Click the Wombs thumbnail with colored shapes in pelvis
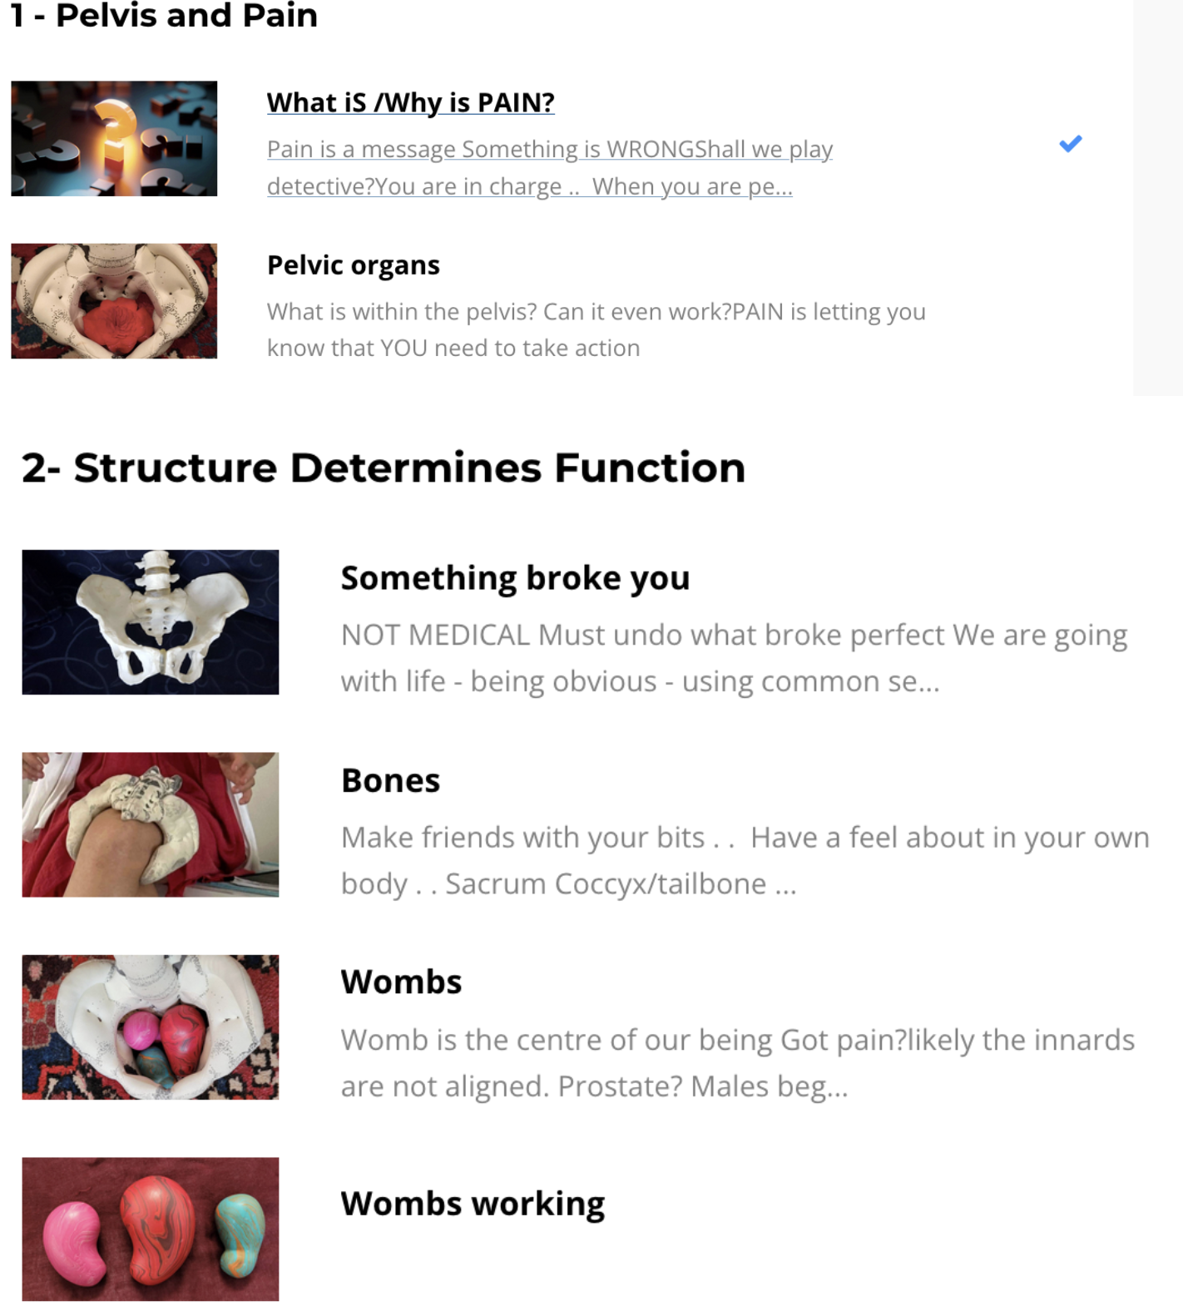 151,1027
